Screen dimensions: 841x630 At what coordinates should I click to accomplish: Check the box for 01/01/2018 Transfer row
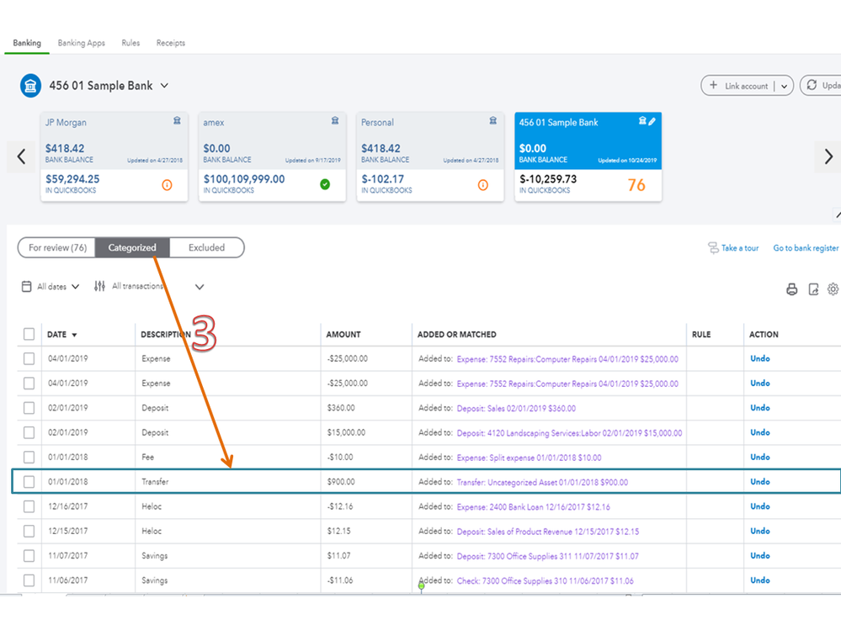point(29,482)
